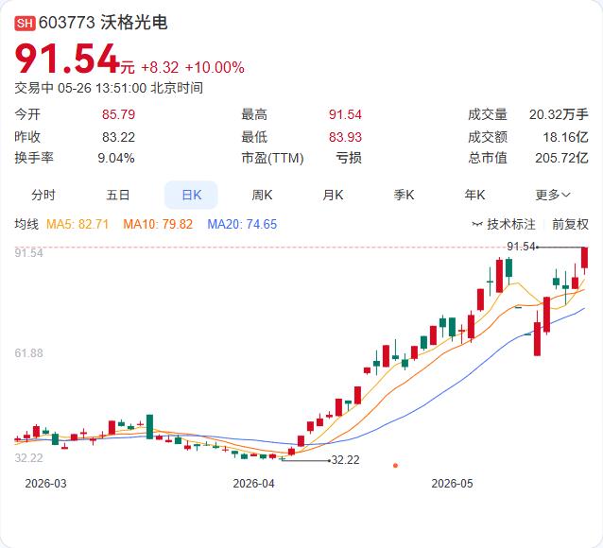Switch to the 五日 chart tab
The width and height of the screenshot is (603, 548).
pyautogui.click(x=118, y=195)
